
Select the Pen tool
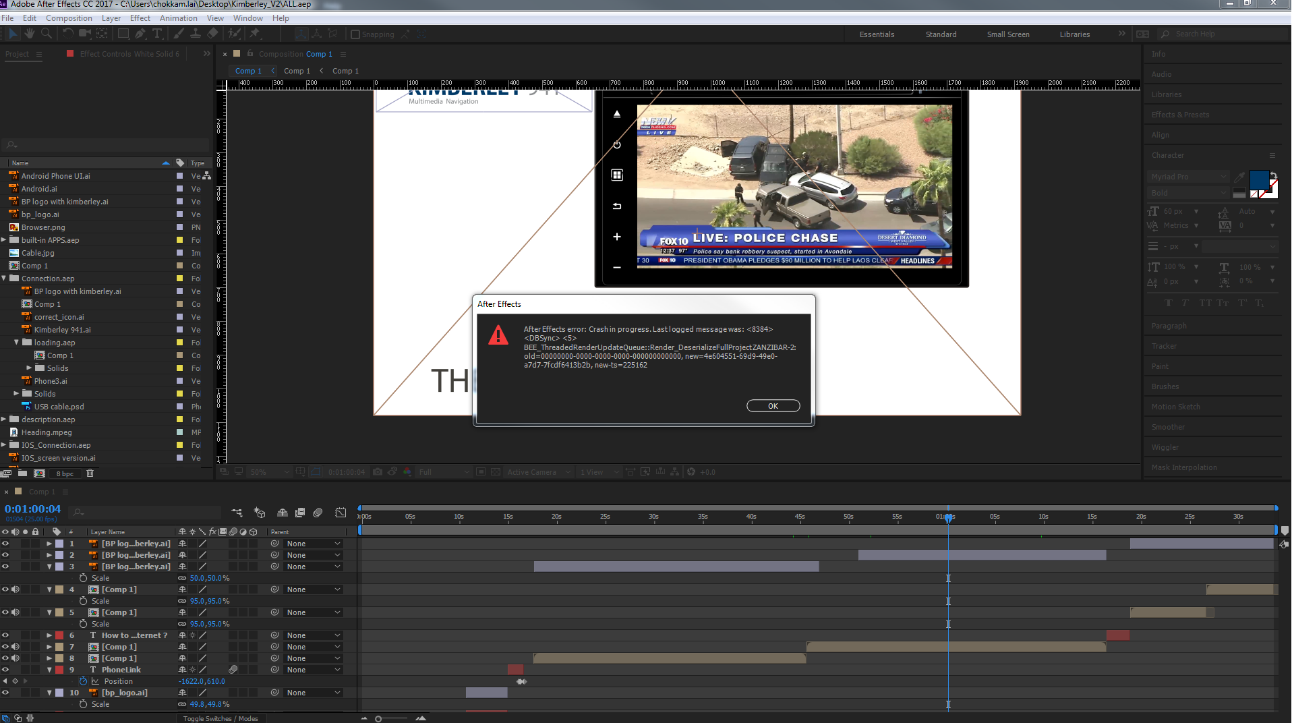(140, 33)
